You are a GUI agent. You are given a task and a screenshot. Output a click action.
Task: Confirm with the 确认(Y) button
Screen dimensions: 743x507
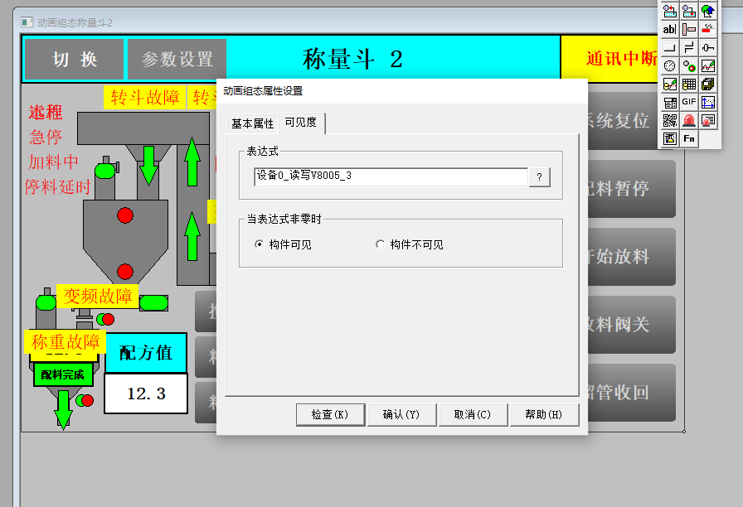[x=401, y=414]
